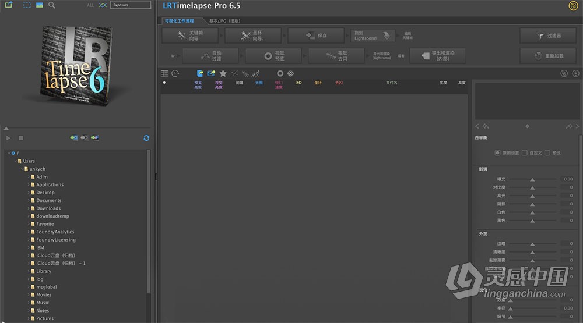Click the Exposure input field
This screenshot has height=323, width=583.
[x=131, y=5]
